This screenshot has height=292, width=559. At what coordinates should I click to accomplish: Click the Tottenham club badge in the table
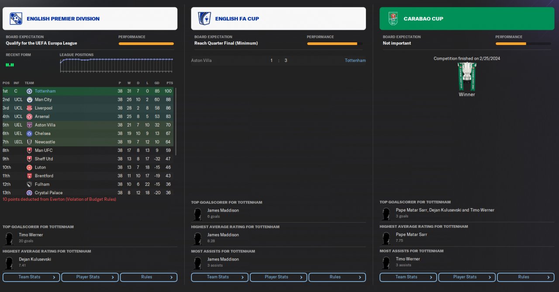coord(29,91)
